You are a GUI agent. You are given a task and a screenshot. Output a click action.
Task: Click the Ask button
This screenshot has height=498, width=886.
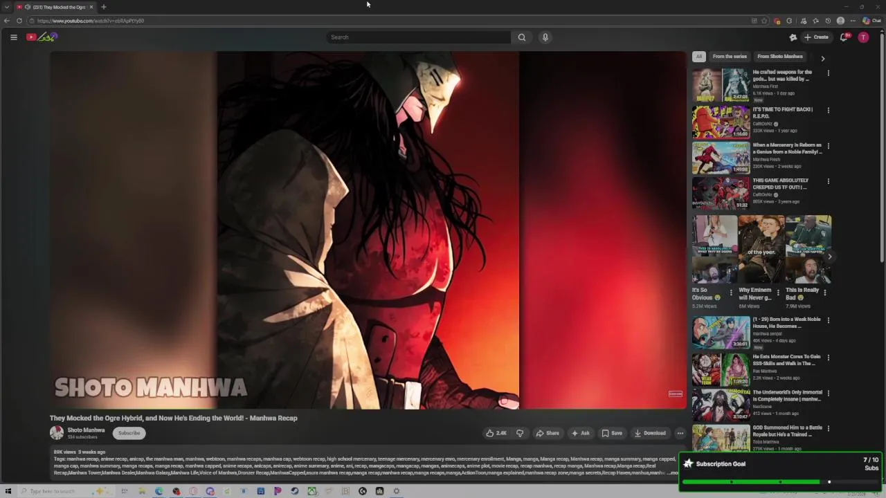pos(580,433)
